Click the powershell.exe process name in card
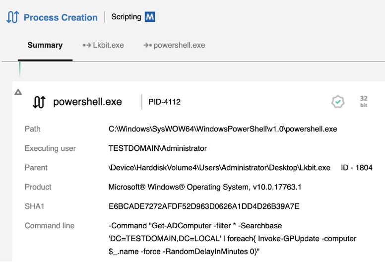The height and width of the screenshot is (262, 385). pos(87,102)
